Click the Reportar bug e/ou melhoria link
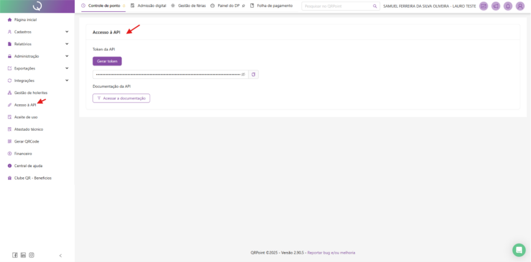Screen dimensions: 531x262 [331, 253]
